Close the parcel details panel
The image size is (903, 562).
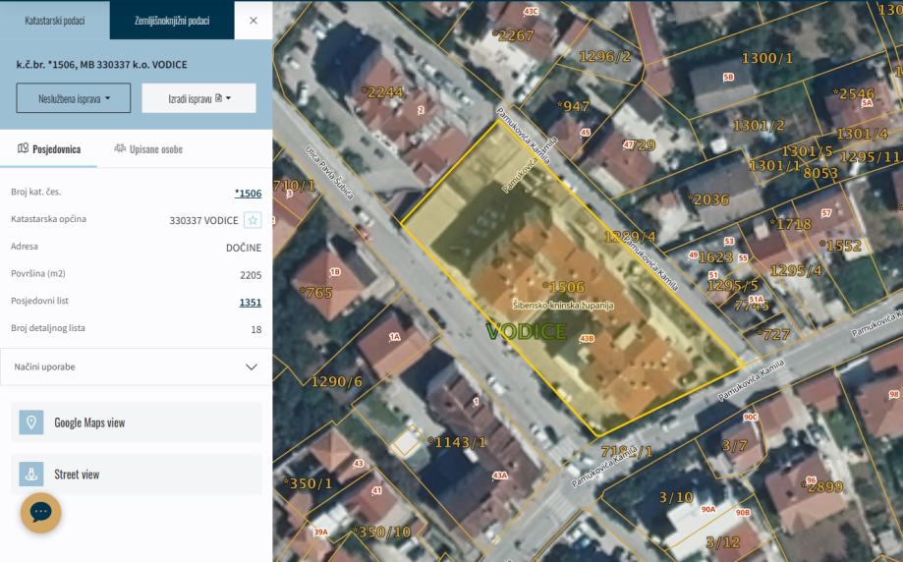254,21
